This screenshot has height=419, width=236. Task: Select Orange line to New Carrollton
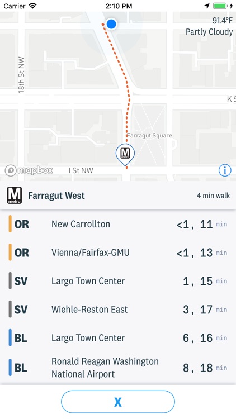[x=118, y=224]
